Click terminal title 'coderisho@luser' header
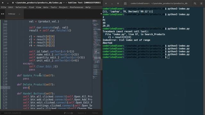The width and height of the screenshot is (205, 115). (159, 4)
